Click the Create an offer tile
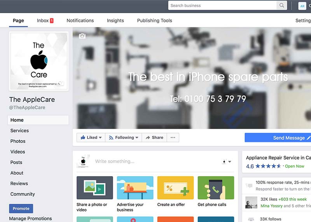Screen dimensions: 311x222 tap(175, 192)
